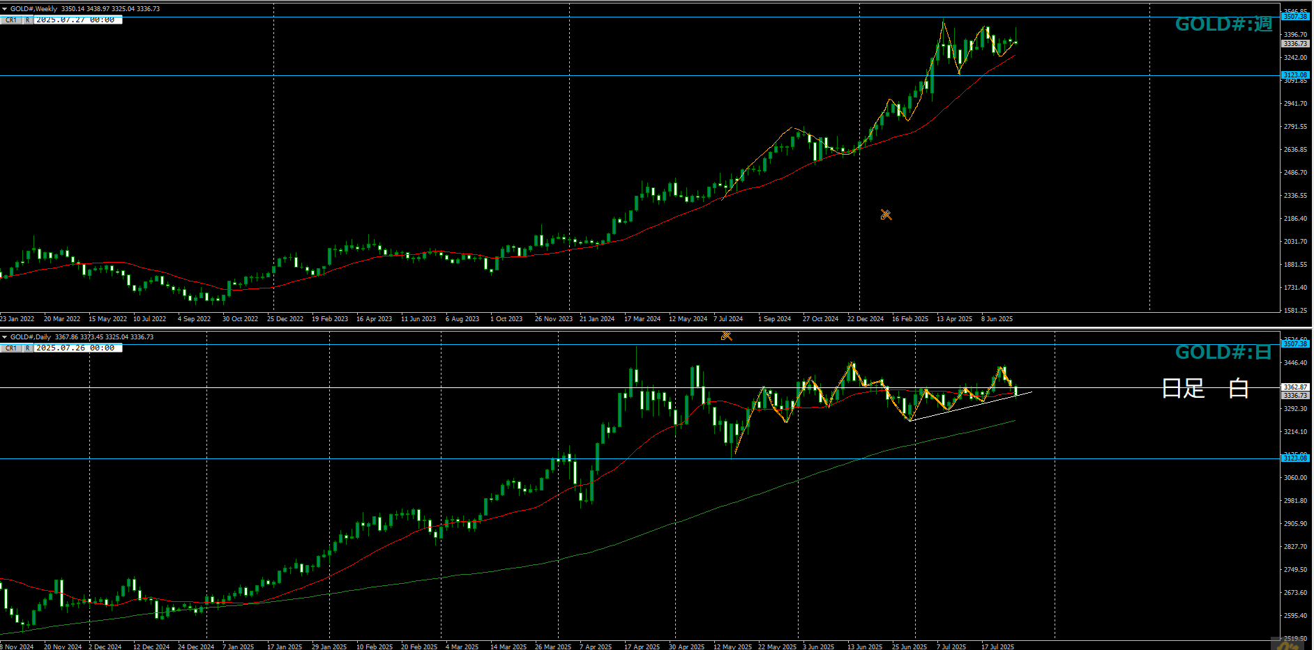Click the 1581.25 price on Weekly scale

point(1295,311)
